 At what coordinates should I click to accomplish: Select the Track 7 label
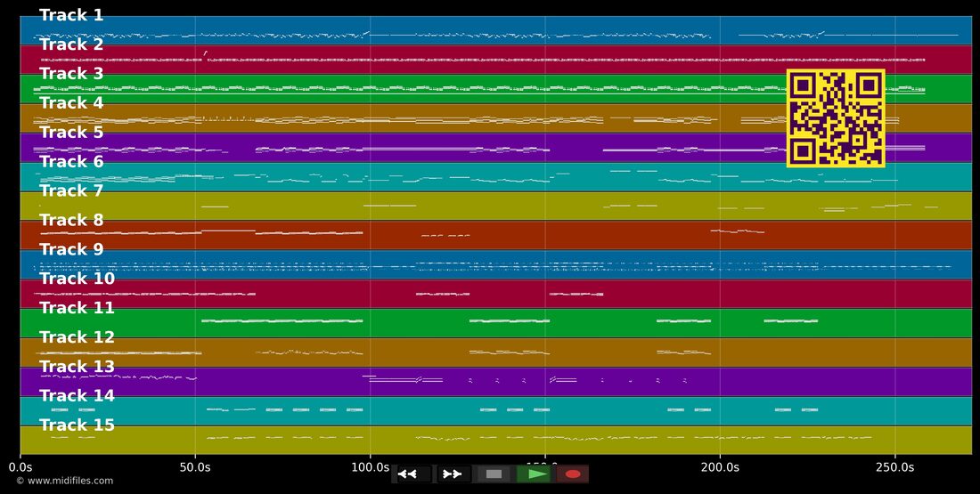[x=71, y=191]
